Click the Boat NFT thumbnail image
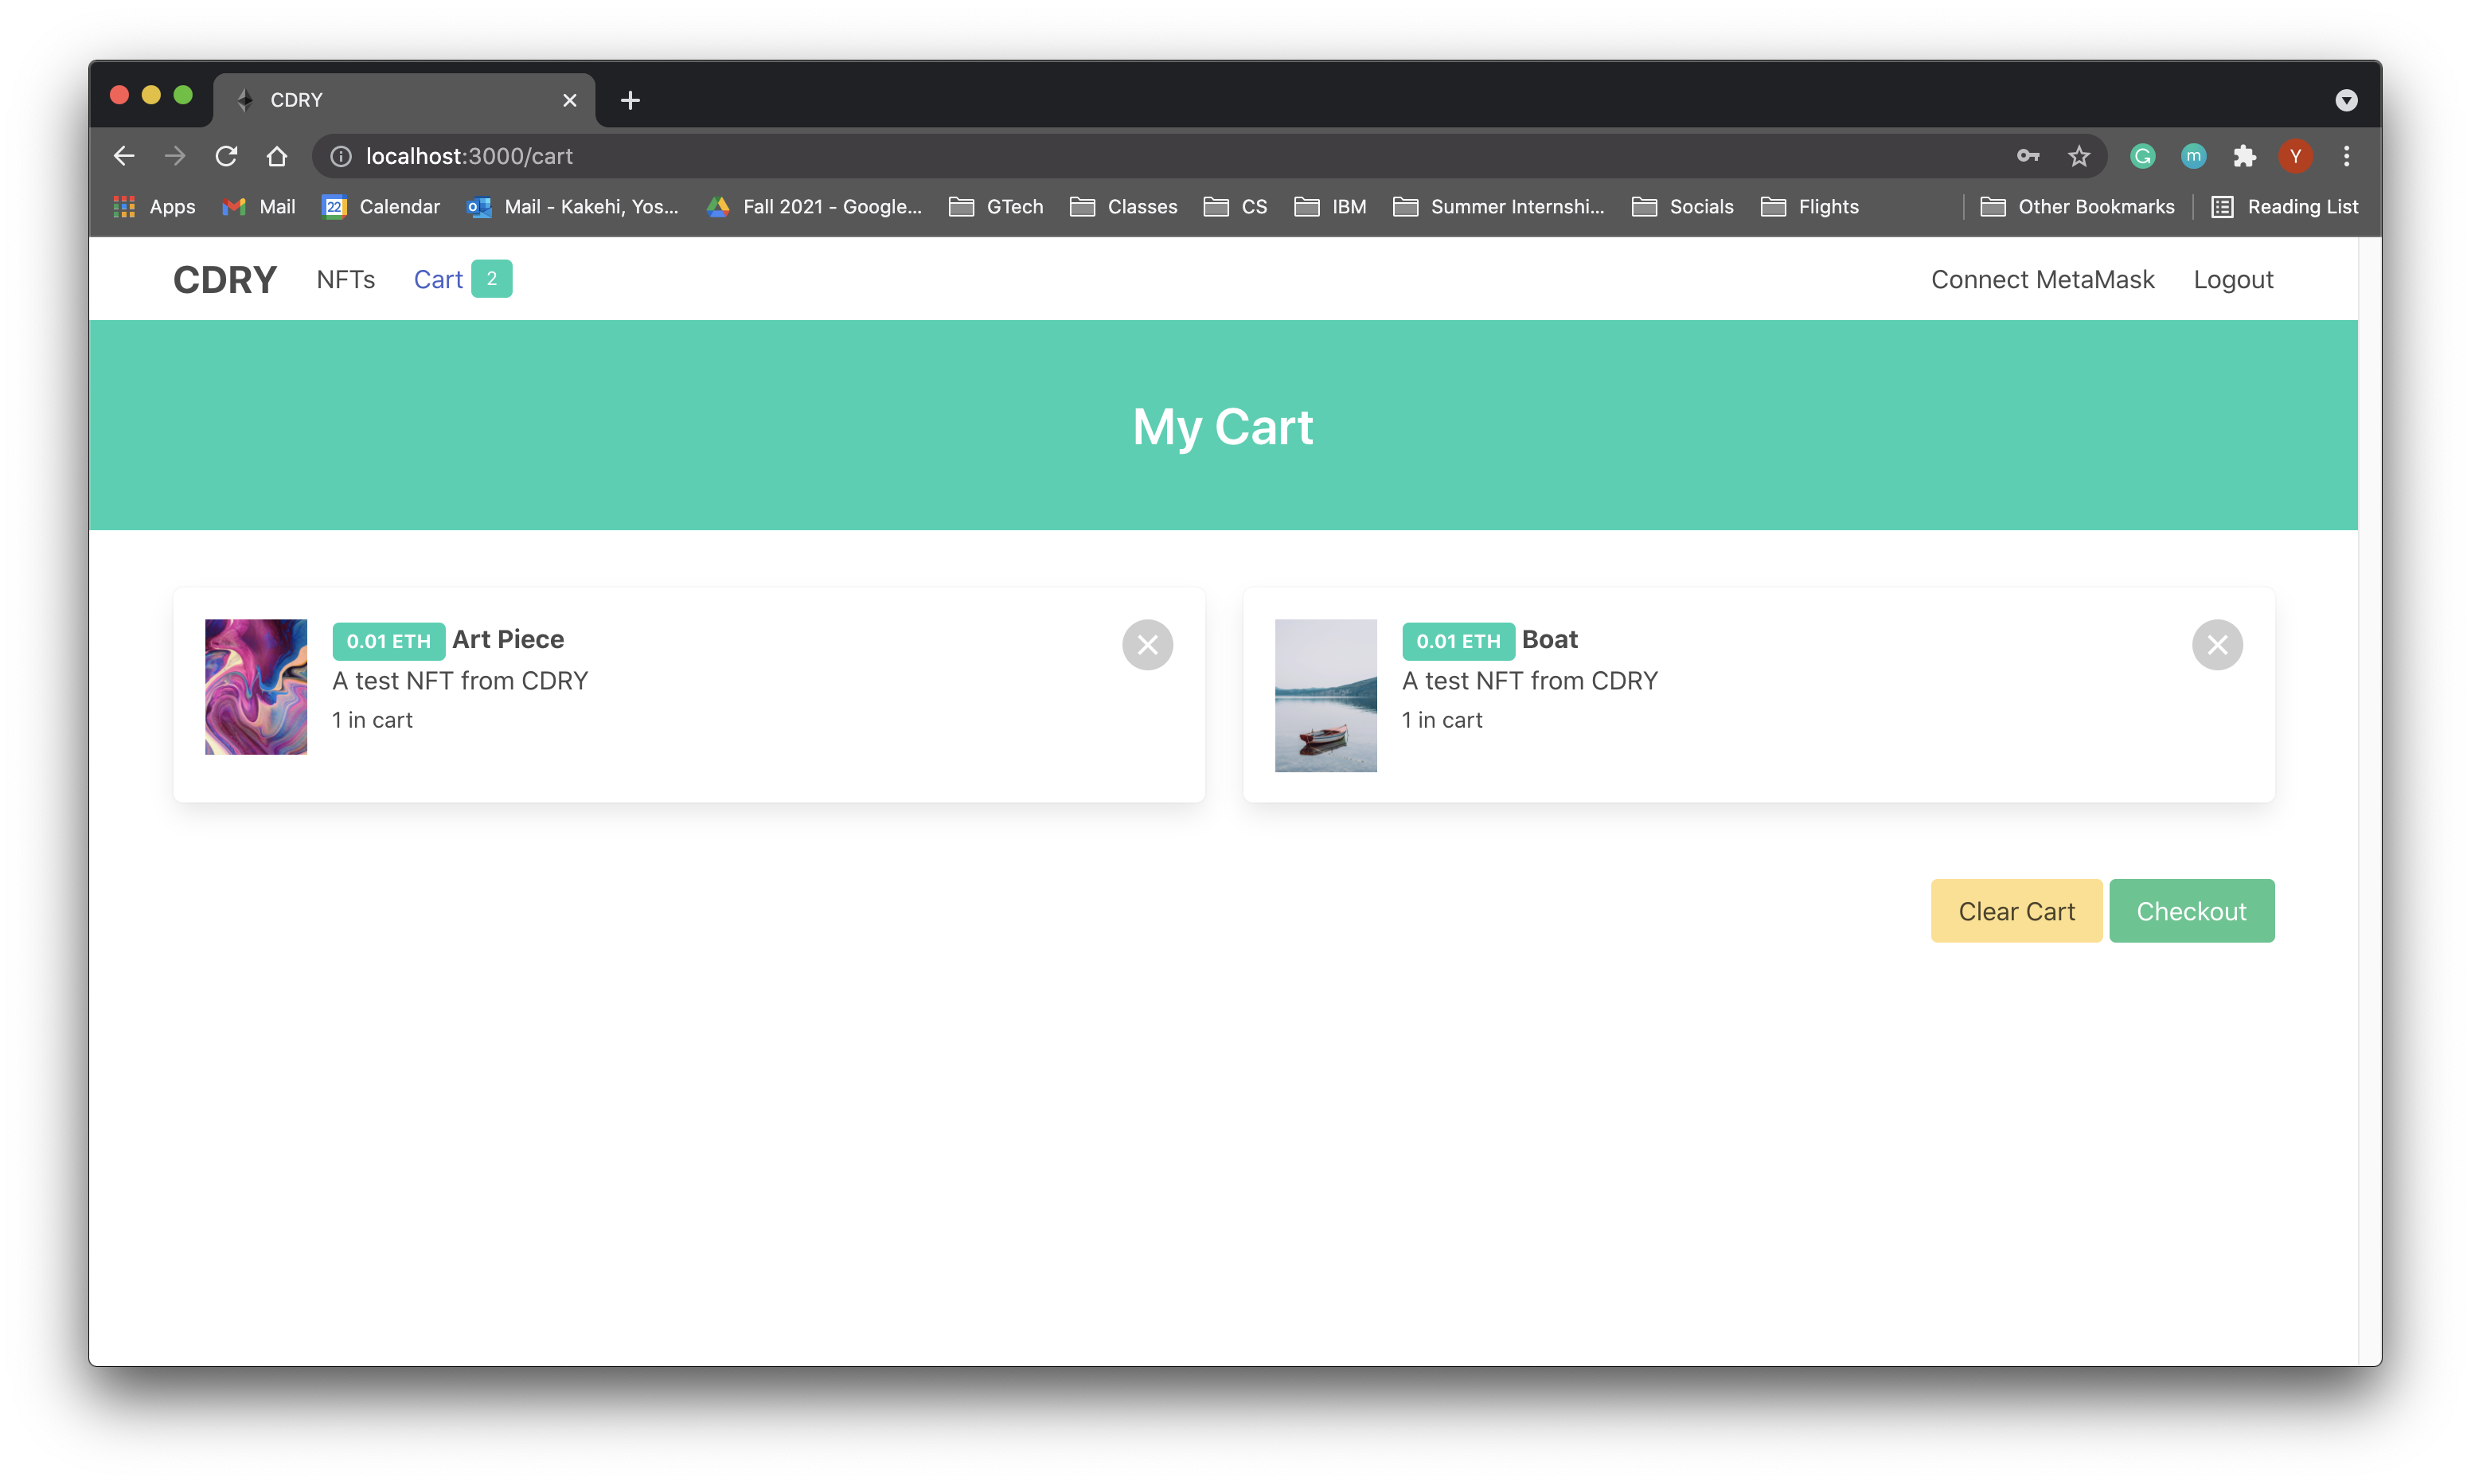This screenshot has width=2471, height=1484. pyautogui.click(x=1325, y=696)
